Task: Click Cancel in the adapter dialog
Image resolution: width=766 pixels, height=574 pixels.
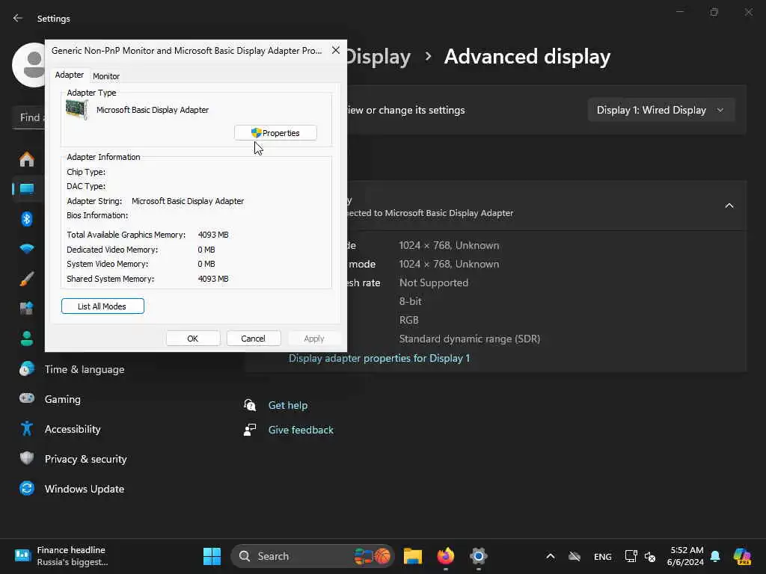Action: tap(253, 339)
